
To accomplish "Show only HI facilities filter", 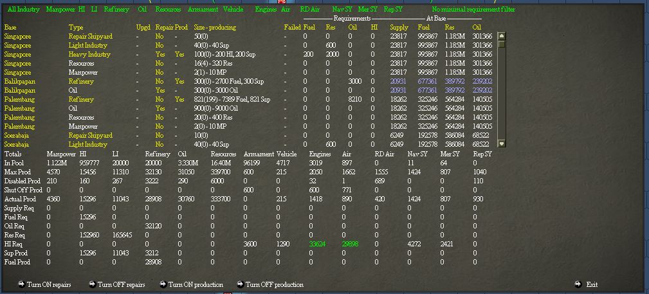I will (x=82, y=9).
